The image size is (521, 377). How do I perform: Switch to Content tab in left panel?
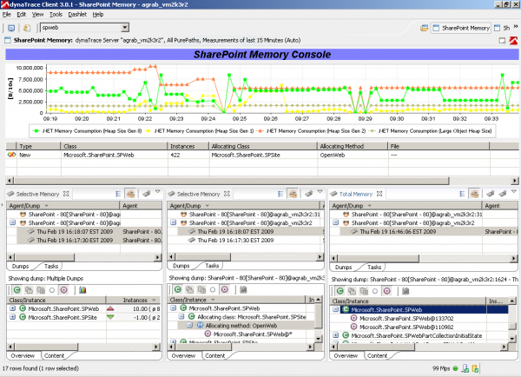54,356
